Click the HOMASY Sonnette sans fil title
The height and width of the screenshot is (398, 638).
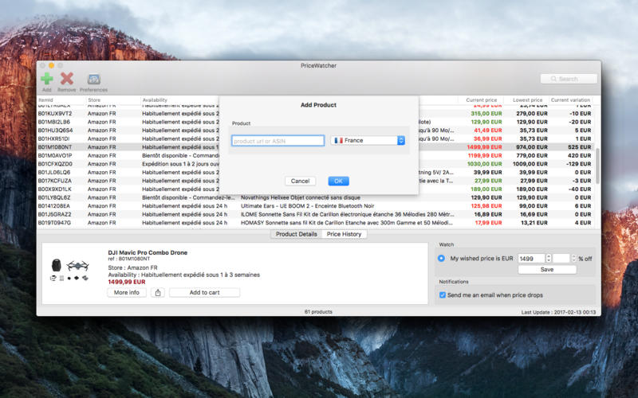coord(347,223)
